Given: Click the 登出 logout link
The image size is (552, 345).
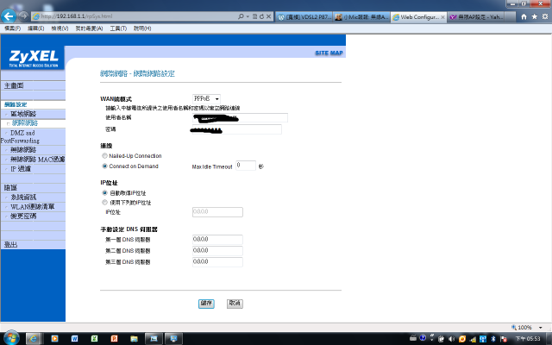Looking at the screenshot, I should 10,244.
